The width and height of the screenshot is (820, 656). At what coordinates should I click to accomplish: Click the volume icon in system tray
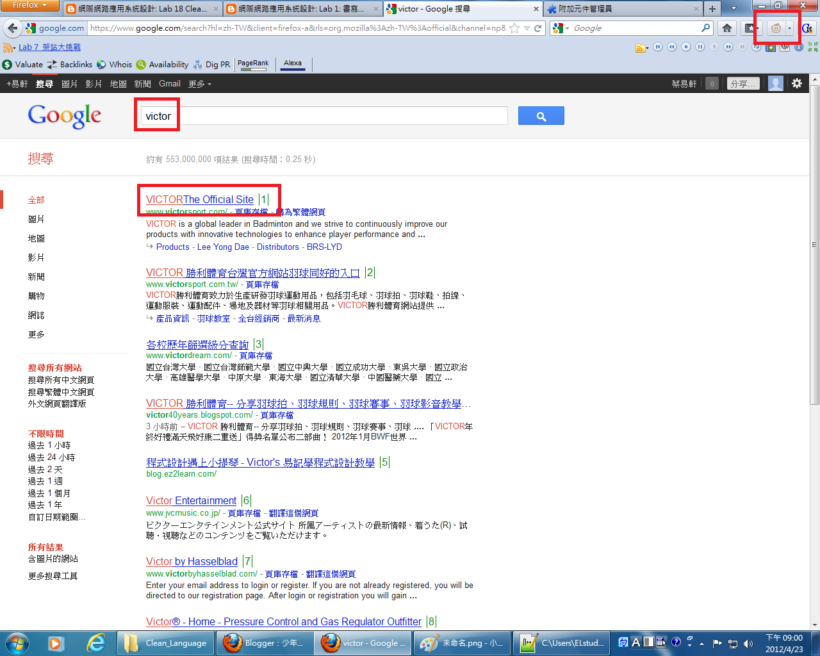(x=748, y=643)
